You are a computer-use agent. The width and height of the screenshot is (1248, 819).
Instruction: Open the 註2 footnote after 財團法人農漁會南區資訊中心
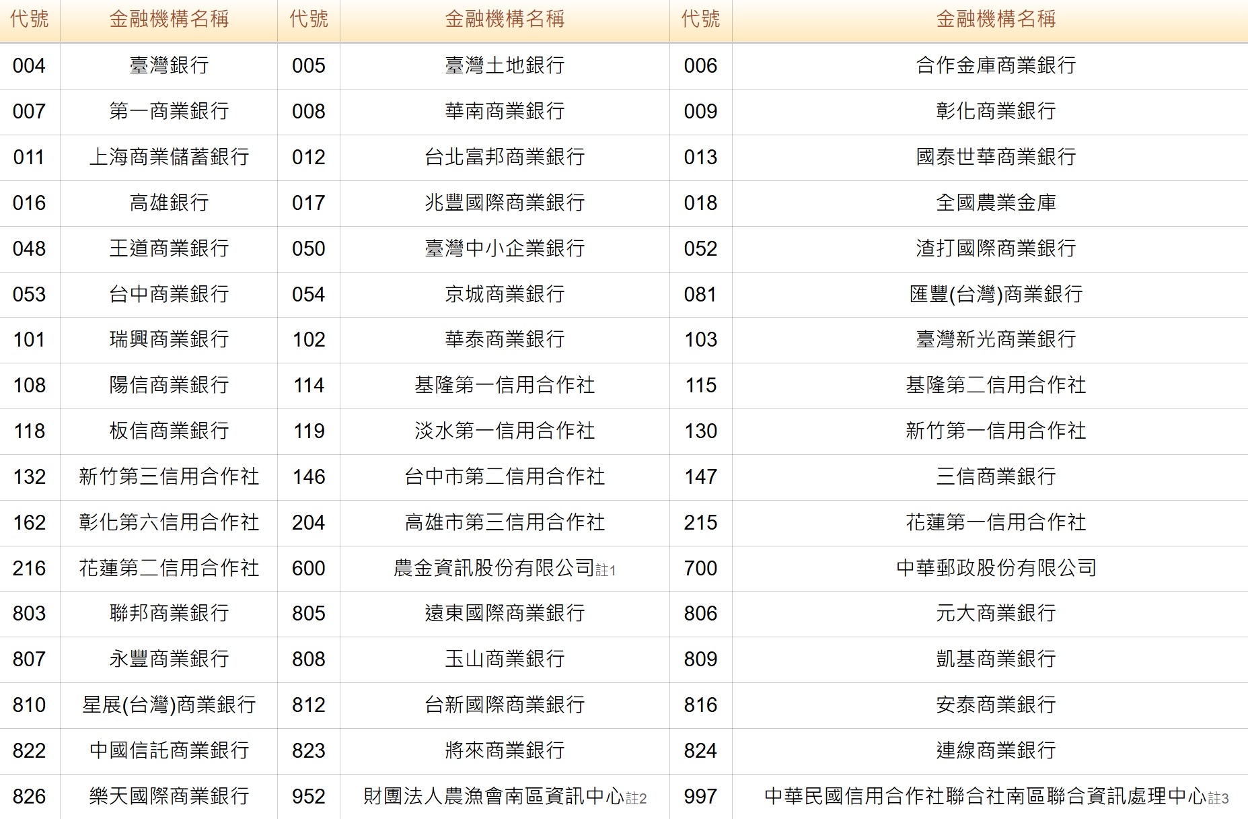tap(636, 799)
